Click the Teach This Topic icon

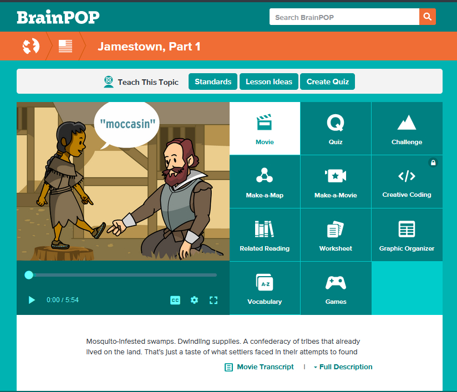coord(108,82)
